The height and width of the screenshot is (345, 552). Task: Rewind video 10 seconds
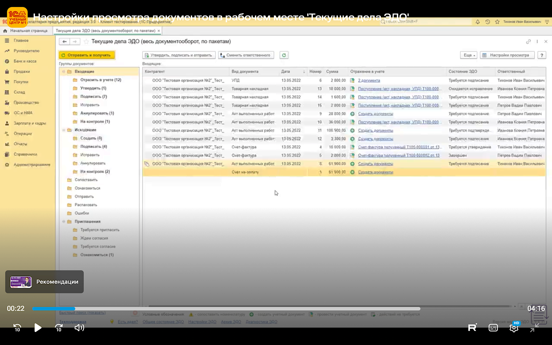point(17,328)
